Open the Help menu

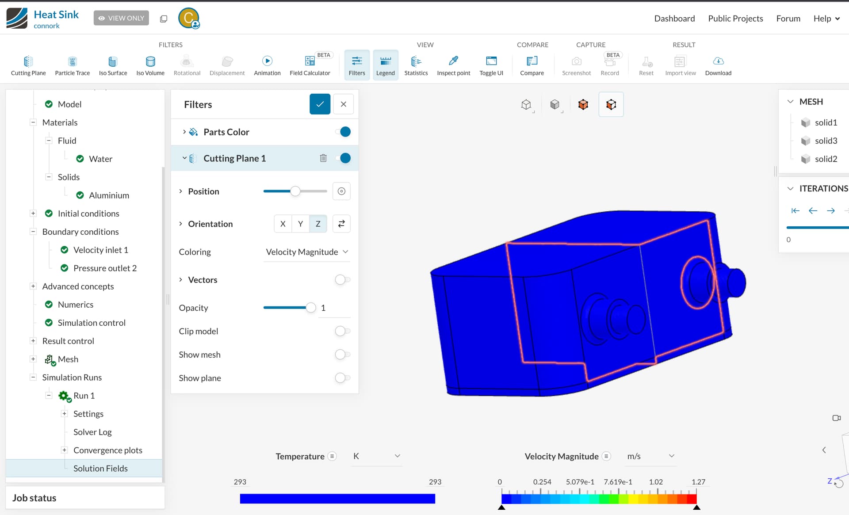pyautogui.click(x=826, y=19)
